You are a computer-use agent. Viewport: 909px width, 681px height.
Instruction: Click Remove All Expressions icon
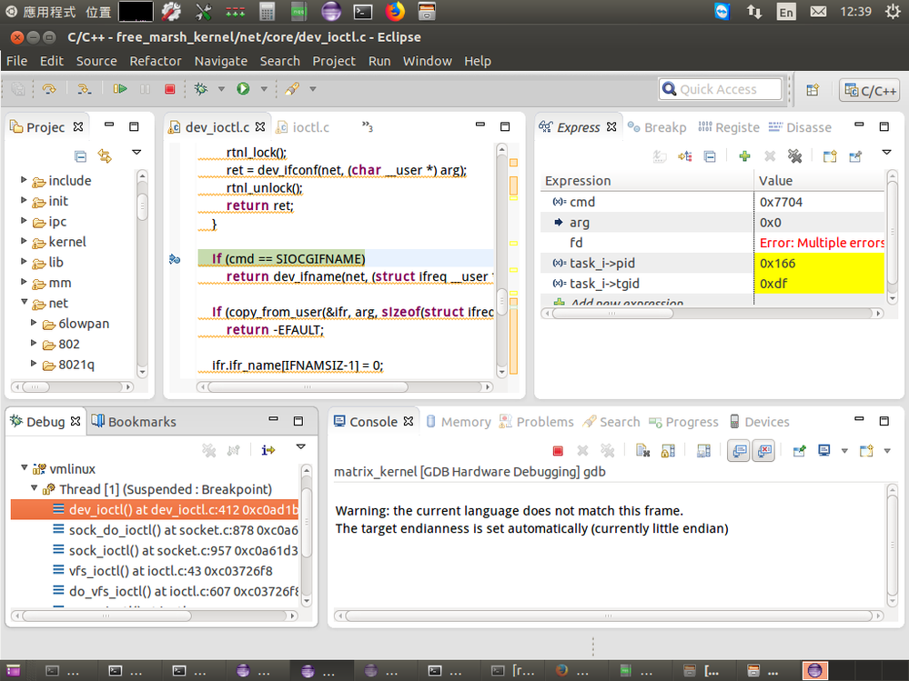(x=794, y=155)
